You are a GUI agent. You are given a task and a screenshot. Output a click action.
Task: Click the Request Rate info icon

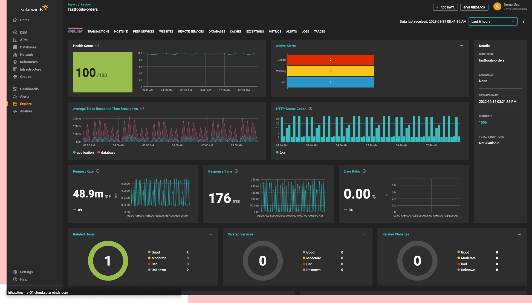point(98,171)
